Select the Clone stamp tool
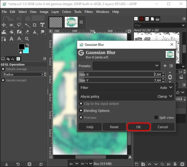Viewport: 187px width, 167px height. coord(35,32)
